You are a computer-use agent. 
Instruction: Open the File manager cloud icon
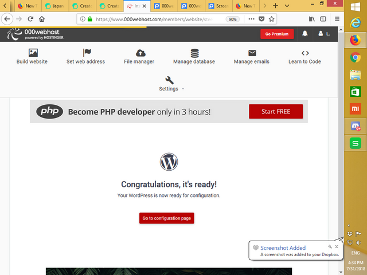pos(140,53)
